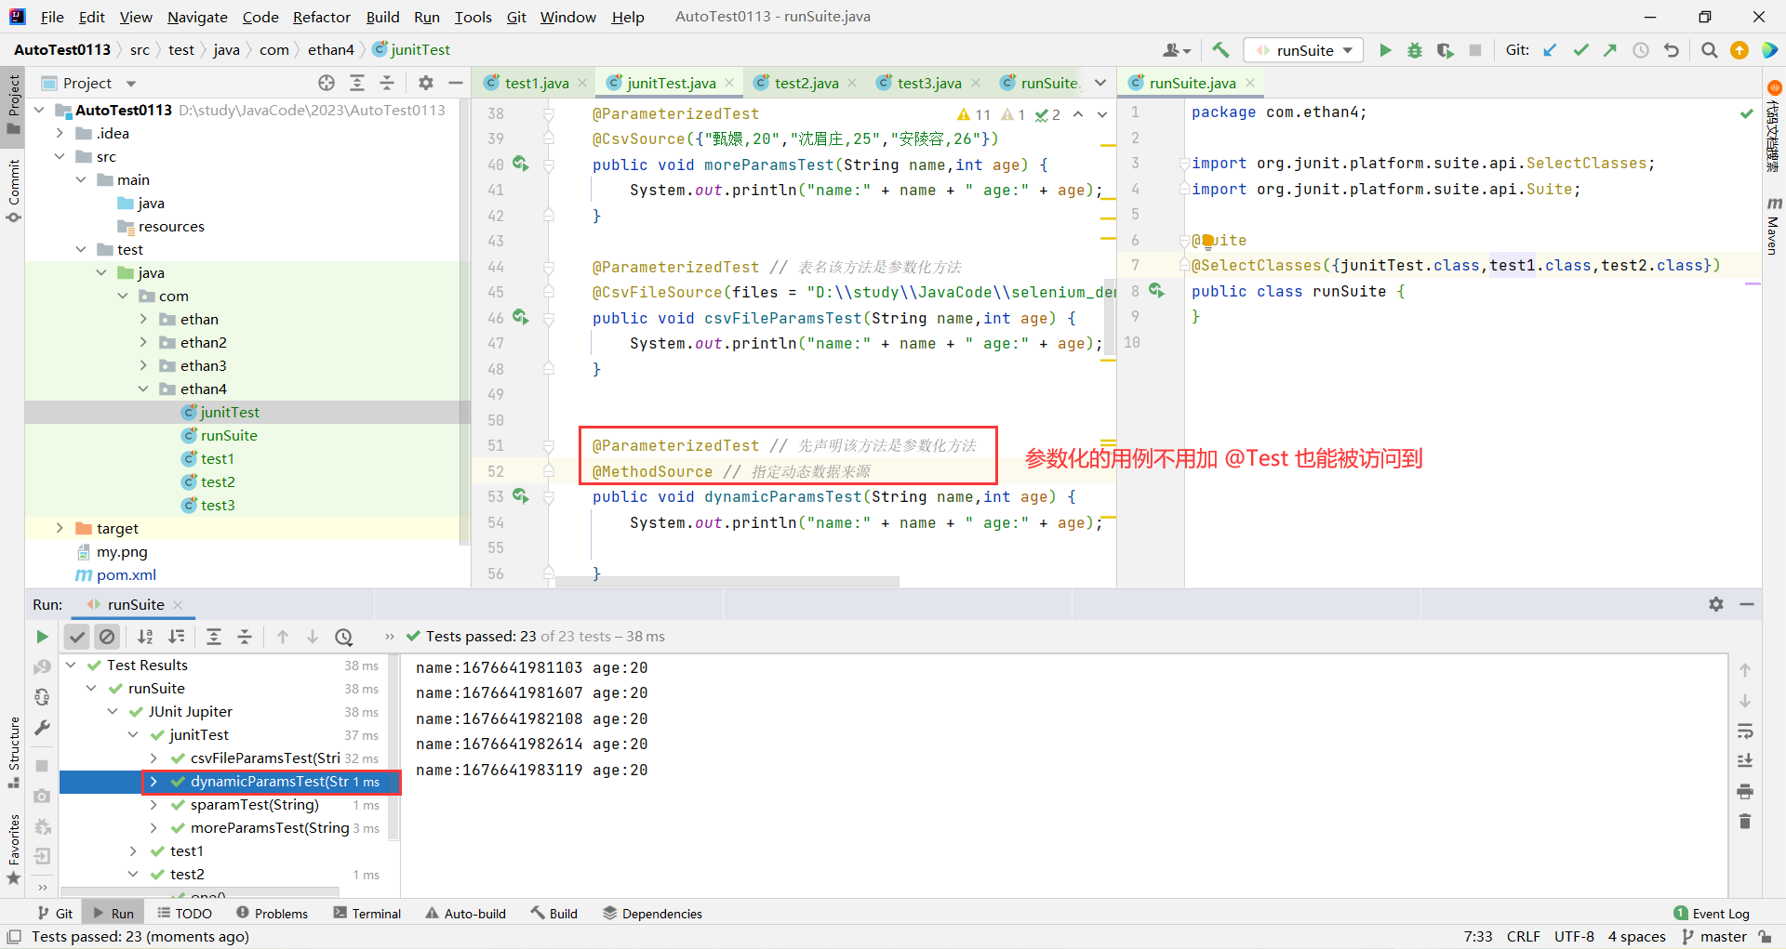Screen dimensions: 1786x949
Task: Toggle Show Passed tests filter
Action: 77,637
